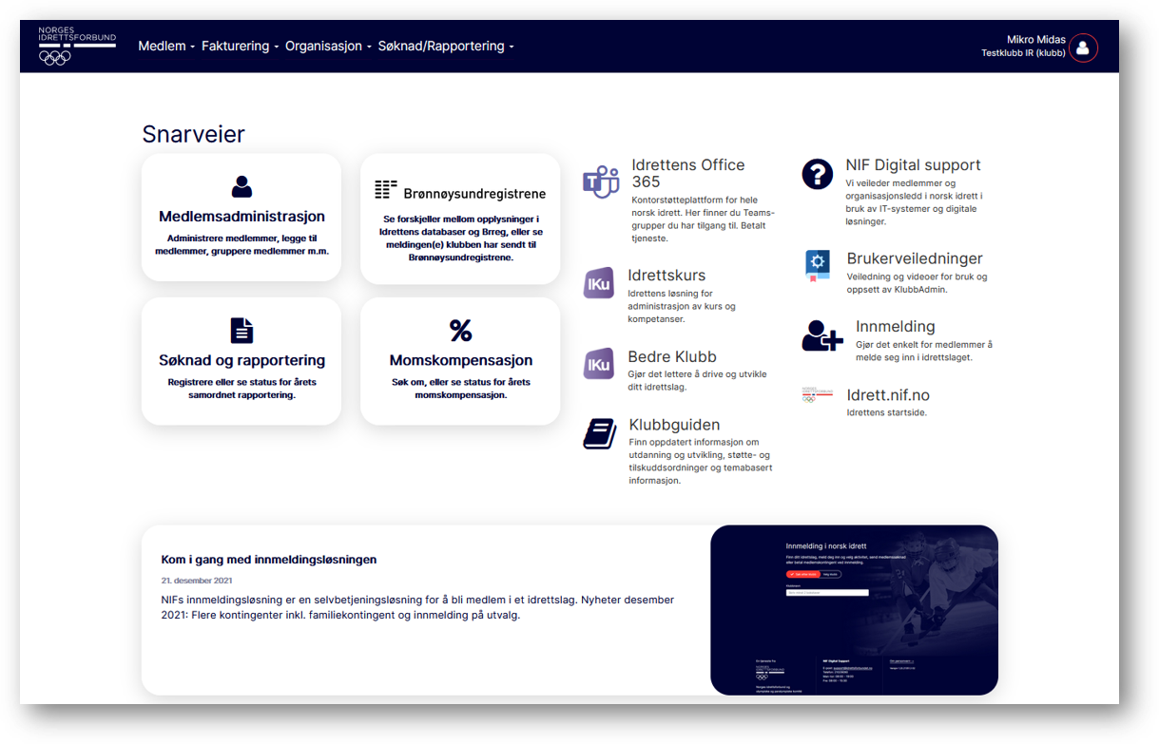The image size is (1159, 744).
Task: Click text 'Administrere medlemmer, legge til medlemmer'
Action: (241, 245)
